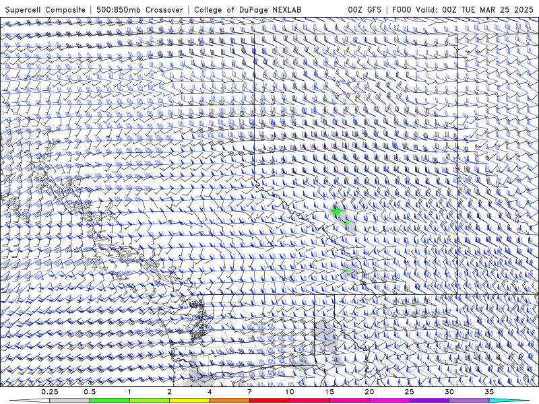Click the 0.5 legend value label
This screenshot has height=404, width=539.
pos(90,392)
